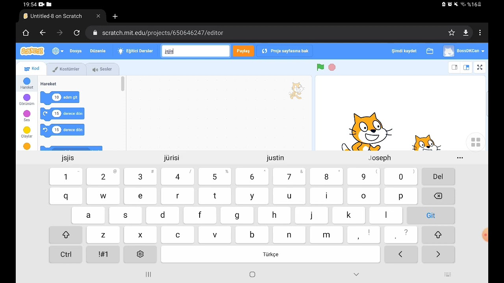Open the My Stuff folder icon
504x283 pixels.
[x=430, y=51]
